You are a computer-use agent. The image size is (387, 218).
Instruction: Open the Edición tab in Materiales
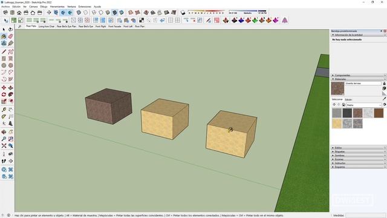point(348,99)
